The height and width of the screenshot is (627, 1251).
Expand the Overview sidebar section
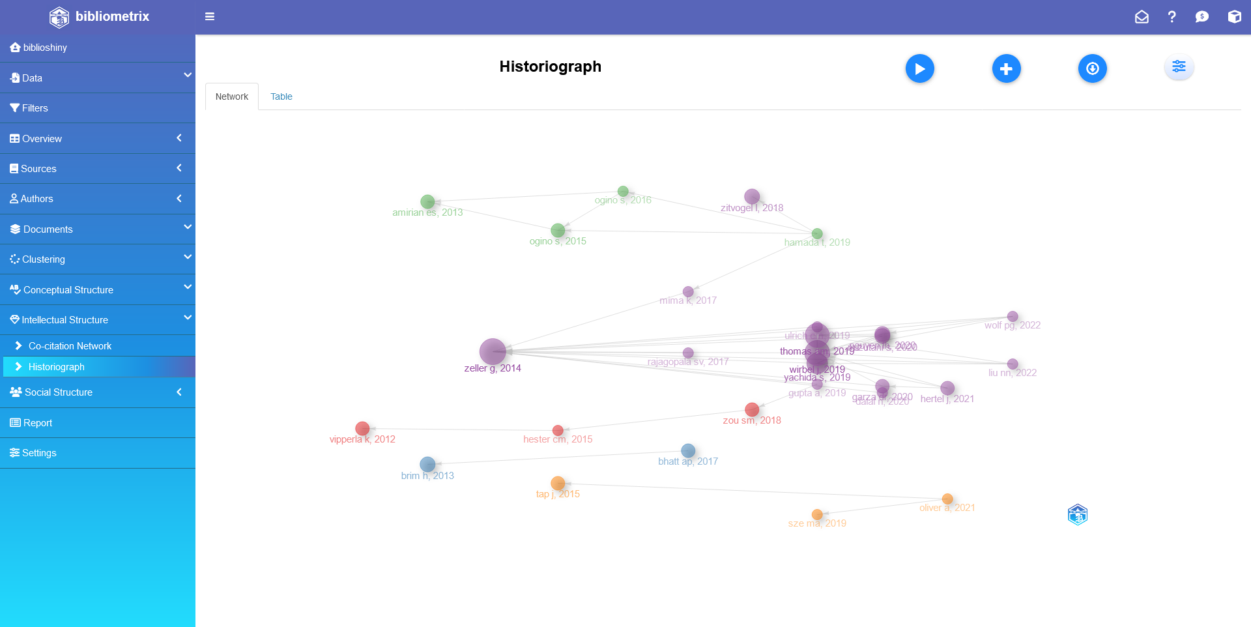point(98,138)
